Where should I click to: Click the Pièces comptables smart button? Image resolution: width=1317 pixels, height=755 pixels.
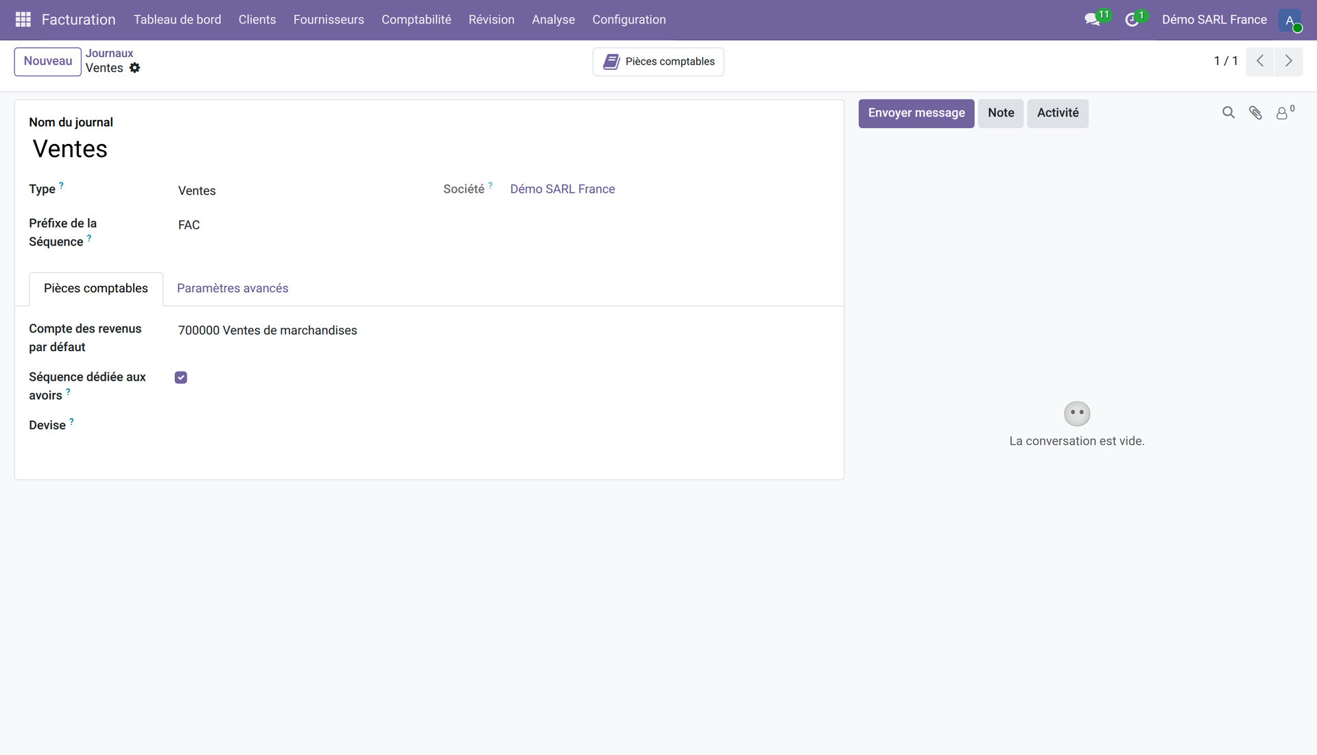[658, 62]
